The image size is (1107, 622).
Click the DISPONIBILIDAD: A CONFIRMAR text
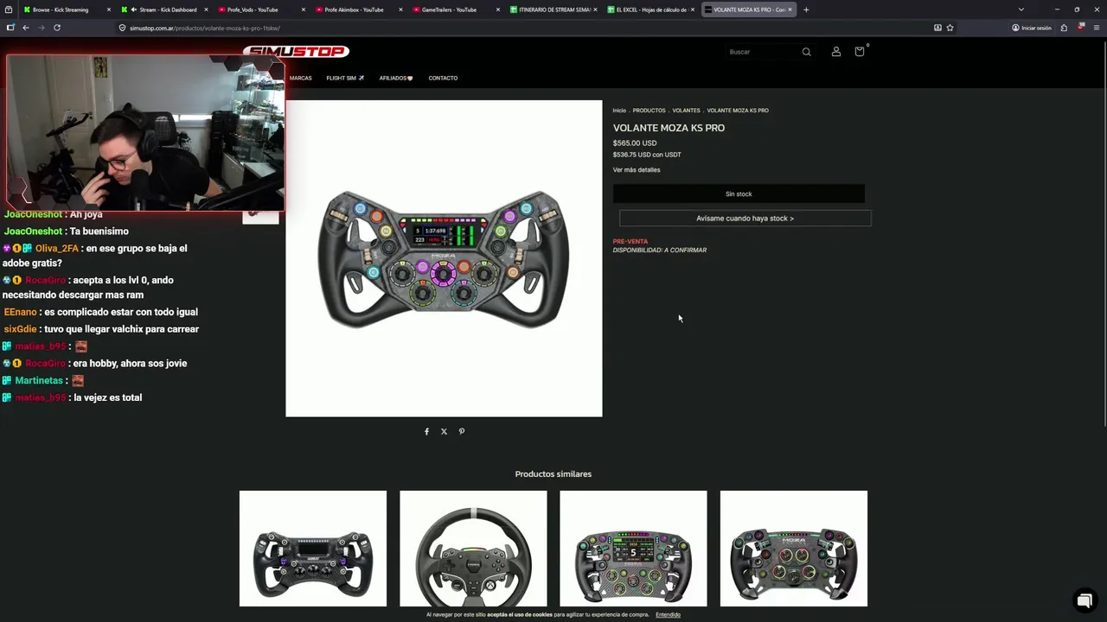pos(660,251)
